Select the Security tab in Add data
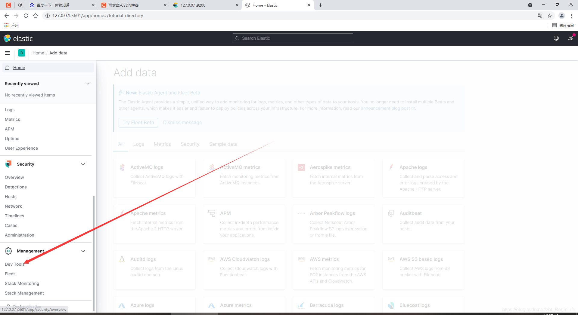 [x=190, y=144]
